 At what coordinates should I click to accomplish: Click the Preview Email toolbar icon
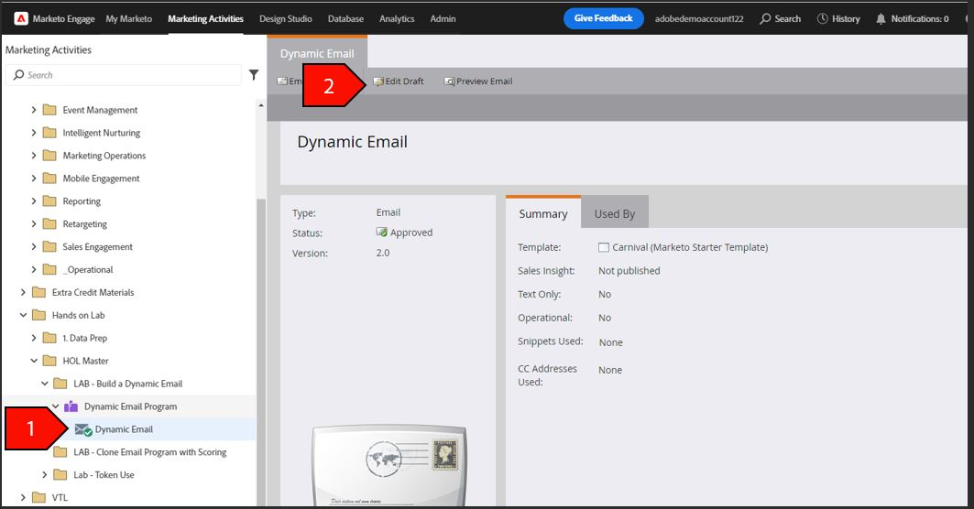pos(449,81)
